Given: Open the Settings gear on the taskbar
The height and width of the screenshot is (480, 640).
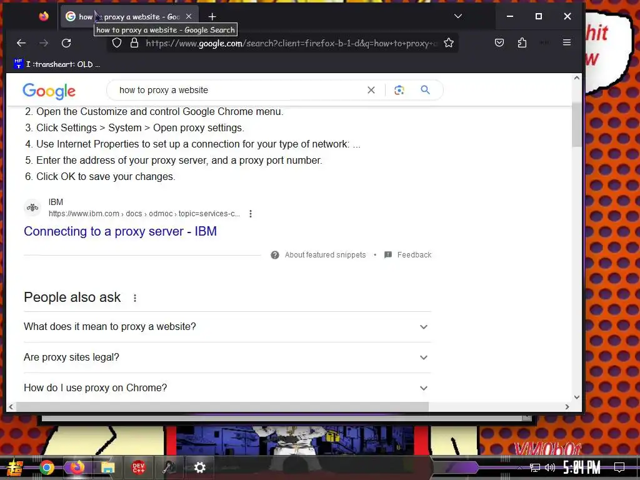Looking at the screenshot, I should point(199,467).
